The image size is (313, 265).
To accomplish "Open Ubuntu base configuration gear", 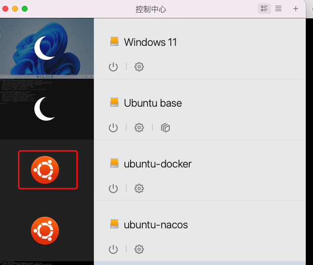I will 139,127.
